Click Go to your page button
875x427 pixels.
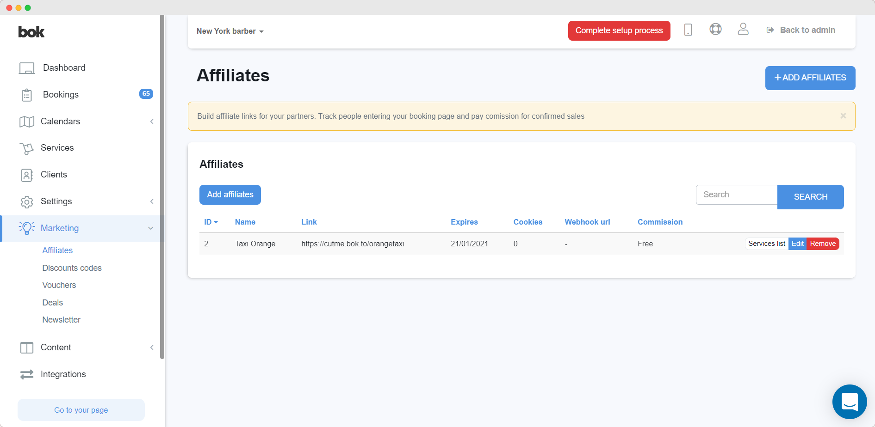click(81, 410)
